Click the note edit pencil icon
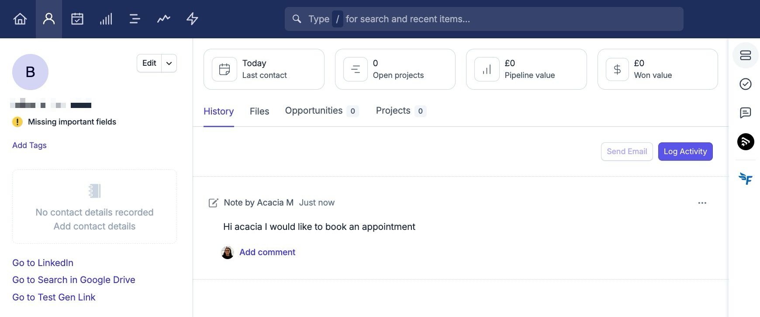The width and height of the screenshot is (760, 317). tap(213, 203)
